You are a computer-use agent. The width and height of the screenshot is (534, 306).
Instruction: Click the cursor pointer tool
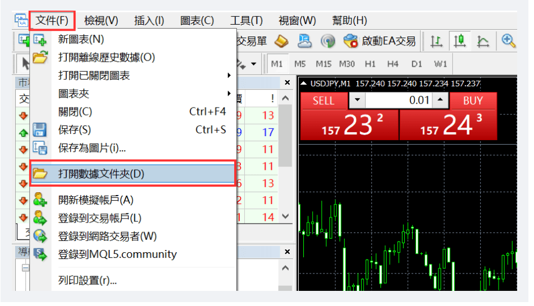[25, 63]
